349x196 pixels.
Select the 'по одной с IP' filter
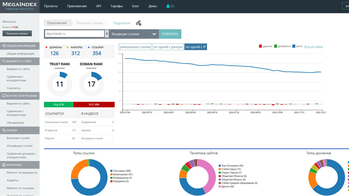tap(196, 47)
